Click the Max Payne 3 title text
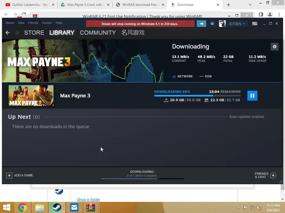Image resolution: width=285 pixels, height=213 pixels. [x=75, y=96]
